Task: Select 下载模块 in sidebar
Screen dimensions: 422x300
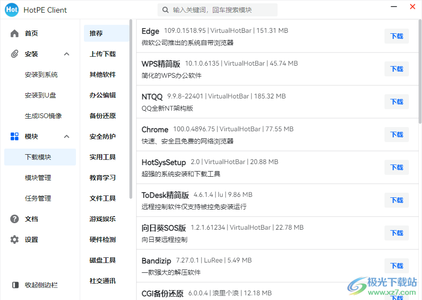Action: pyautogui.click(x=40, y=157)
